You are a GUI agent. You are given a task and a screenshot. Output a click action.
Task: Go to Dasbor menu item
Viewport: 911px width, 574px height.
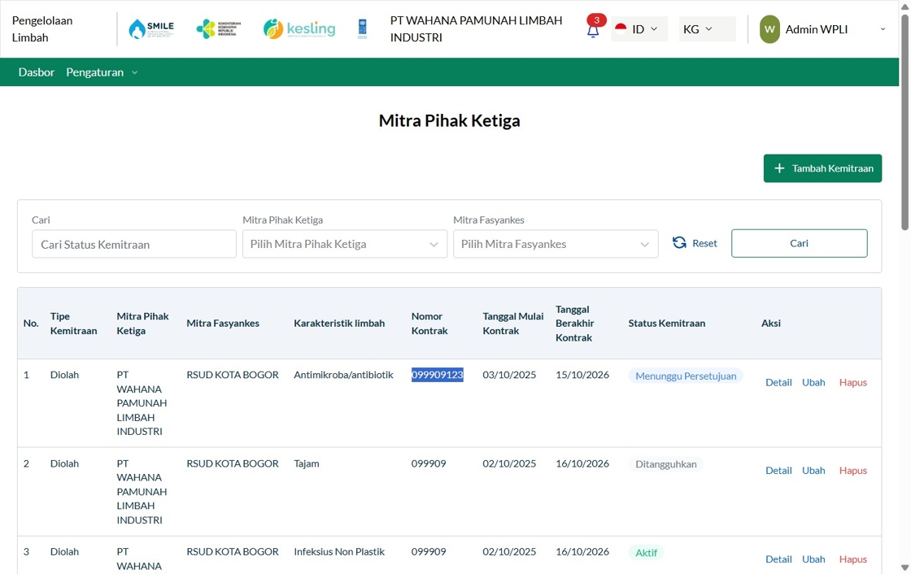click(36, 72)
